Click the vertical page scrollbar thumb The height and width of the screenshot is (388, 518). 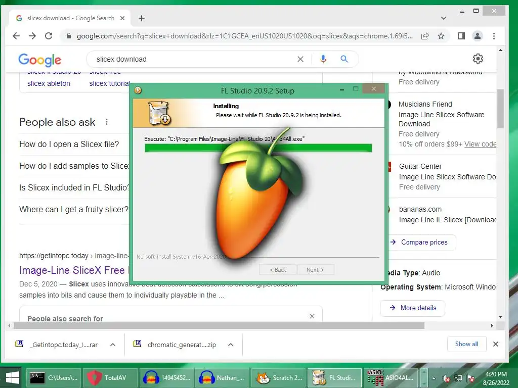pos(500,109)
